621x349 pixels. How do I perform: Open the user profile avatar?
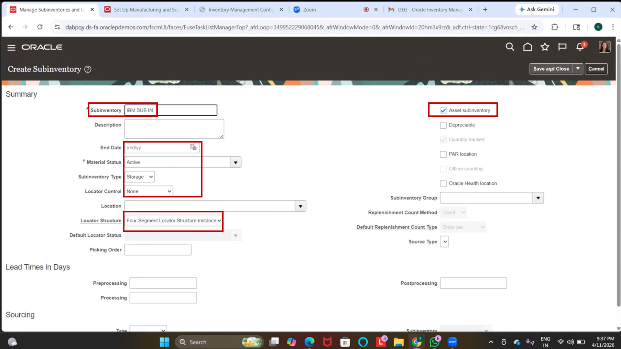coord(604,47)
